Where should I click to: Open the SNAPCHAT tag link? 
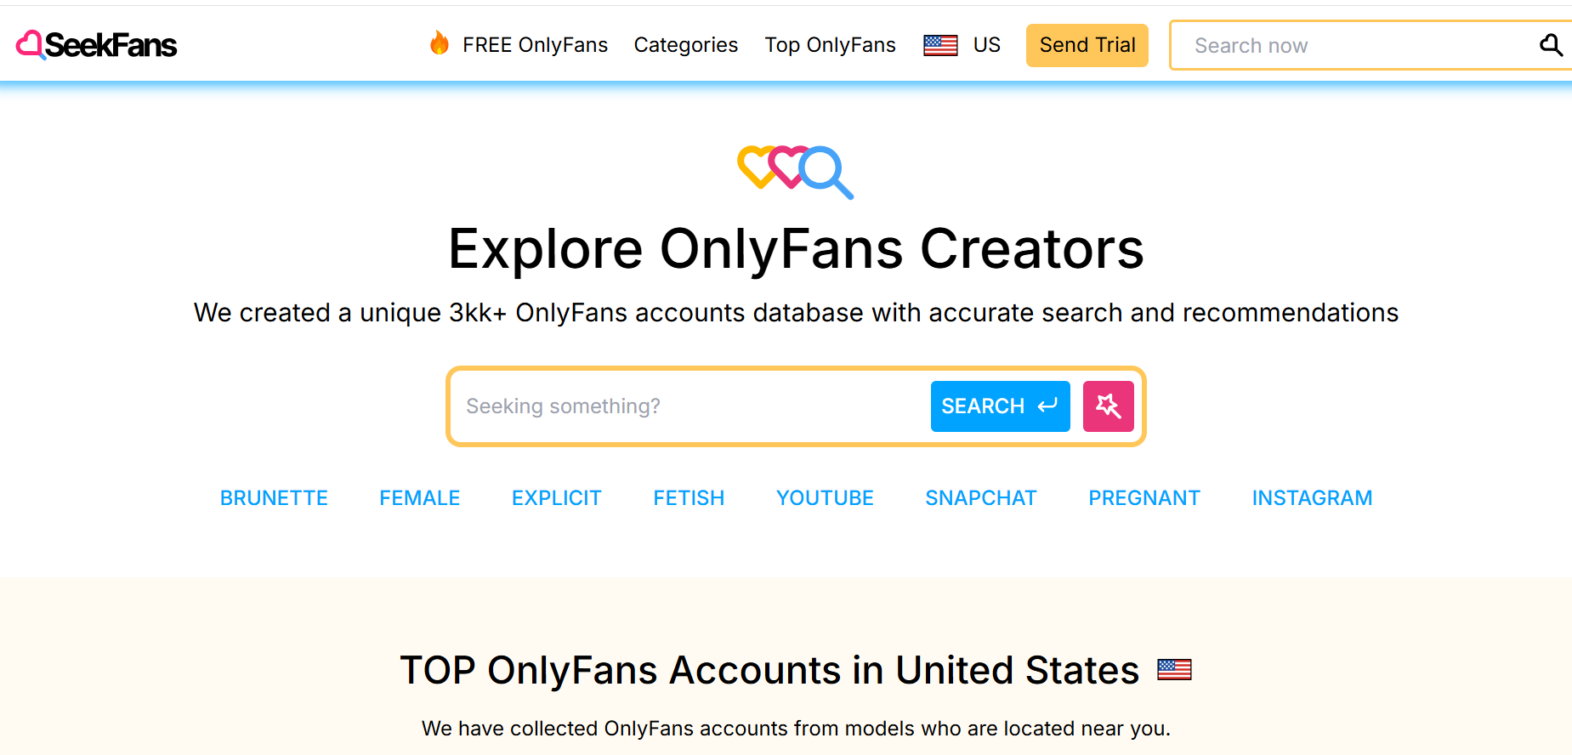coord(980,498)
